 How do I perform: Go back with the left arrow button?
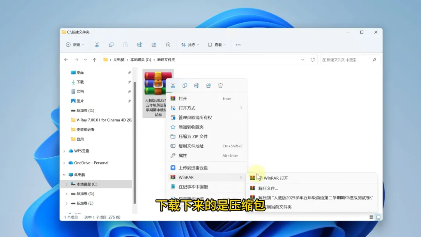pos(66,60)
